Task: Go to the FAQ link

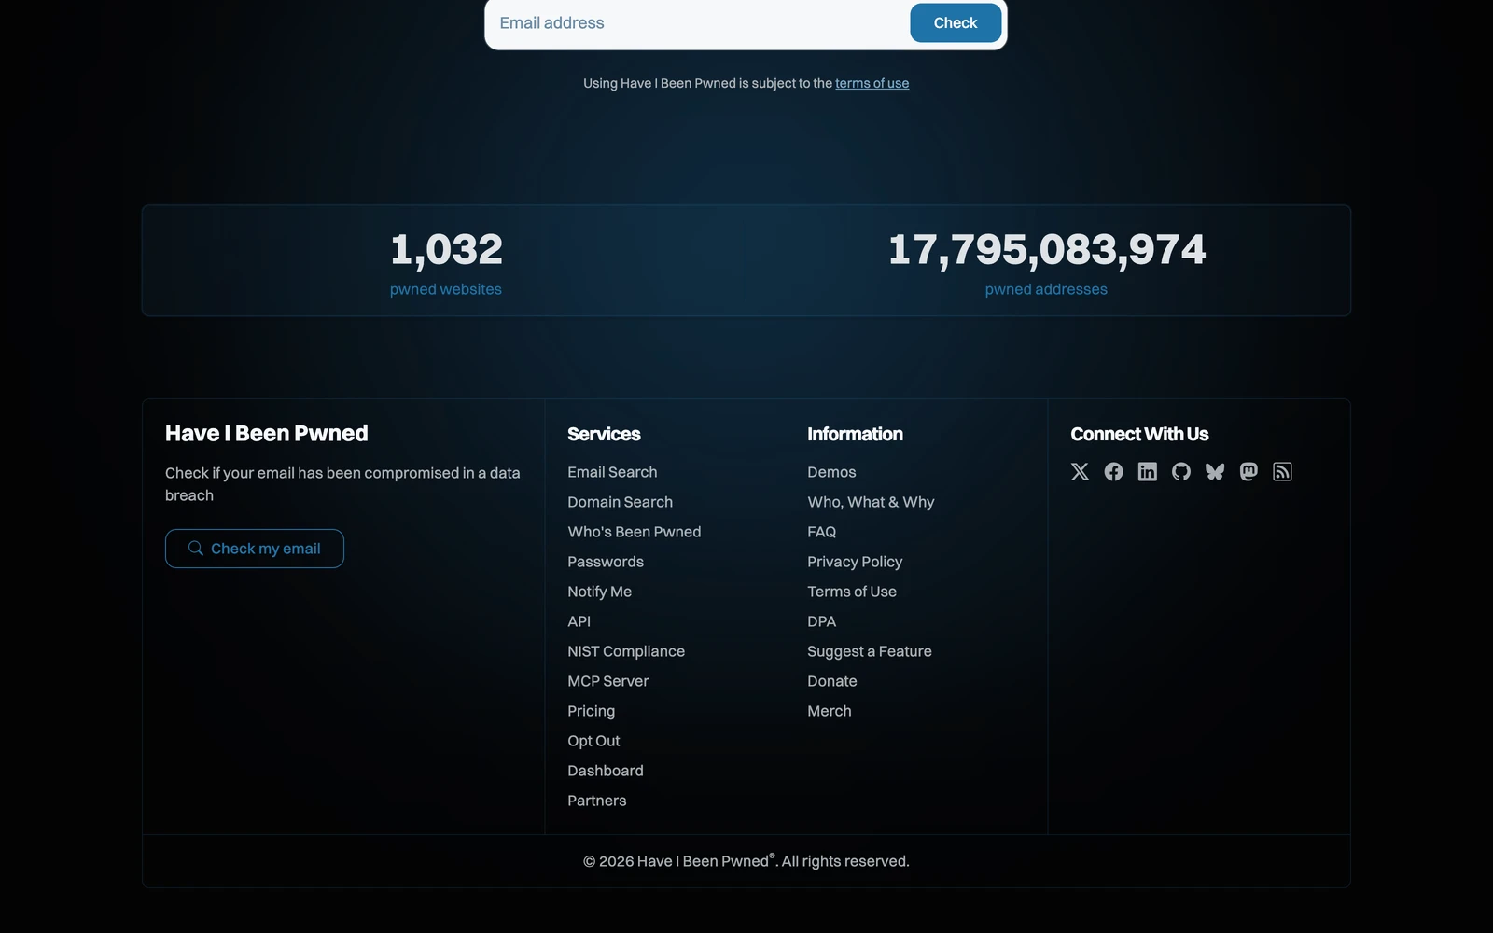Action: tap(821, 532)
